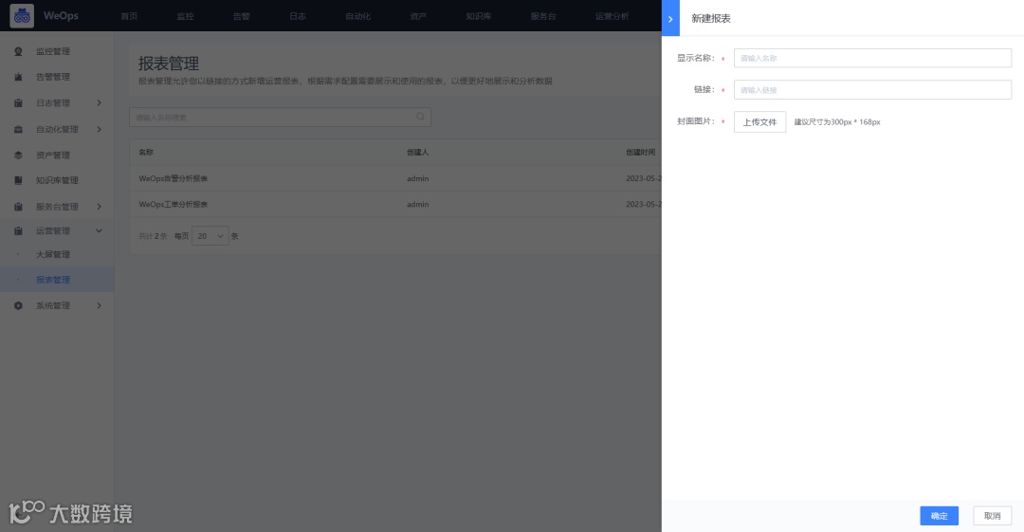
Task: Expand the 系统管理 submenu chevron
Action: point(100,306)
